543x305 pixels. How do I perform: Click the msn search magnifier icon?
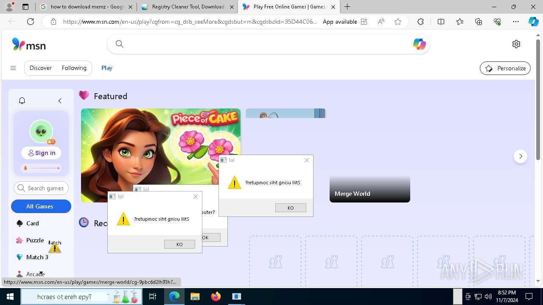click(120, 44)
